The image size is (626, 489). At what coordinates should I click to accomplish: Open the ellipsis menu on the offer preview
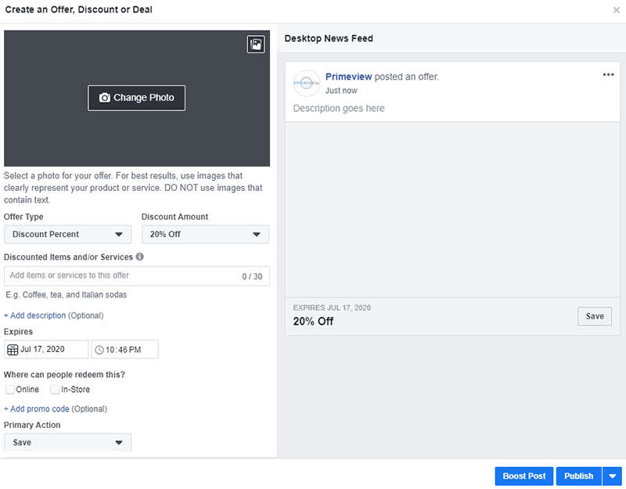(x=608, y=74)
